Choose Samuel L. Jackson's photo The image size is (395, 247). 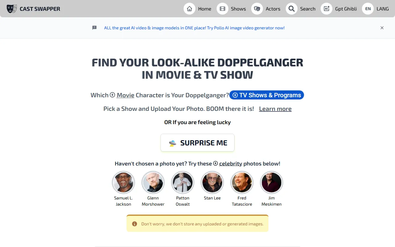click(x=123, y=182)
